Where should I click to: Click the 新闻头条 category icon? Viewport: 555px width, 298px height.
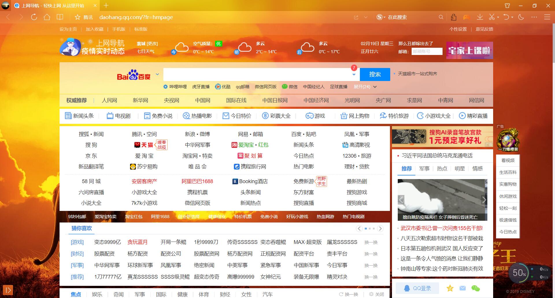[x=68, y=116]
